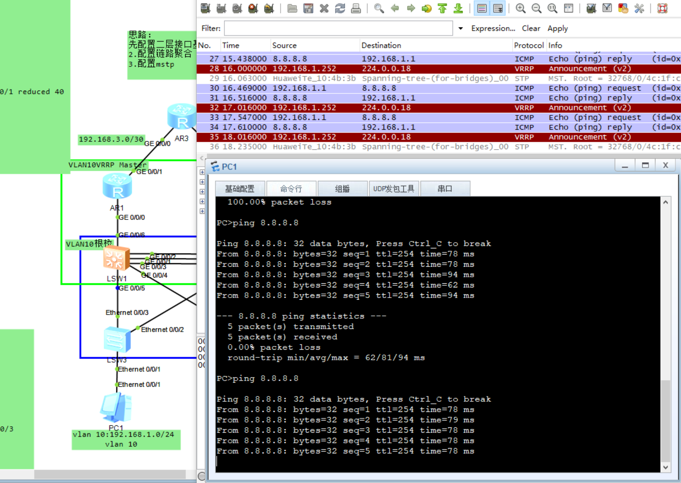This screenshot has height=483, width=681.
Task: Sort by the Info column header
Action: point(613,45)
